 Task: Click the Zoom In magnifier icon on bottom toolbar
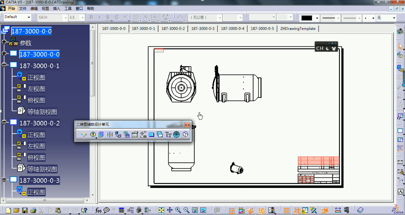point(178,210)
